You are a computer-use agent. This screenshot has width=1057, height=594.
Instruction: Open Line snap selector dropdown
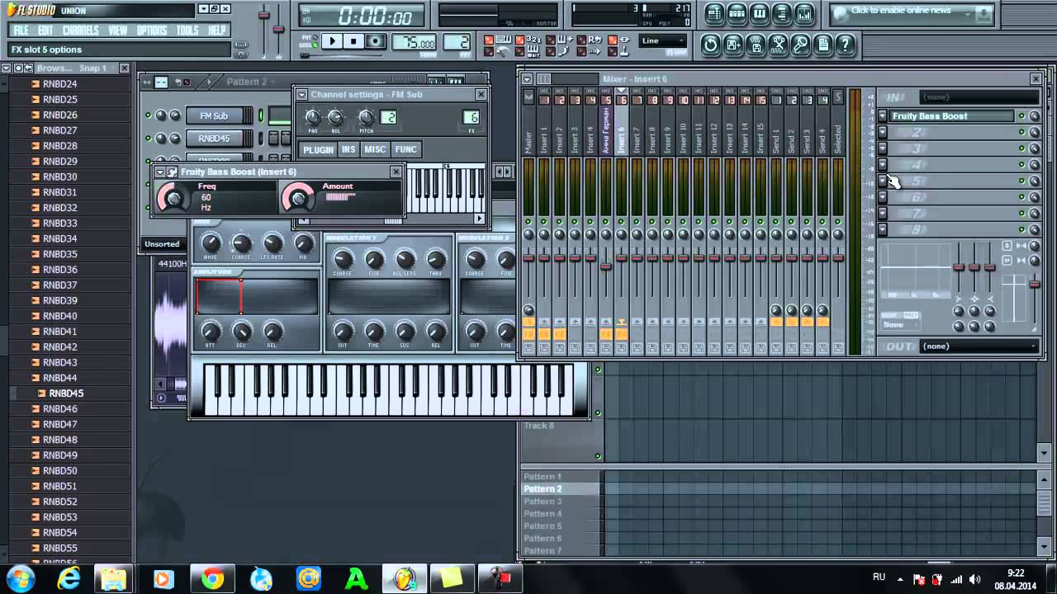coord(663,40)
